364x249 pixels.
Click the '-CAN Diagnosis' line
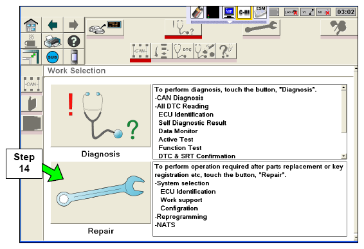pyautogui.click(x=179, y=98)
